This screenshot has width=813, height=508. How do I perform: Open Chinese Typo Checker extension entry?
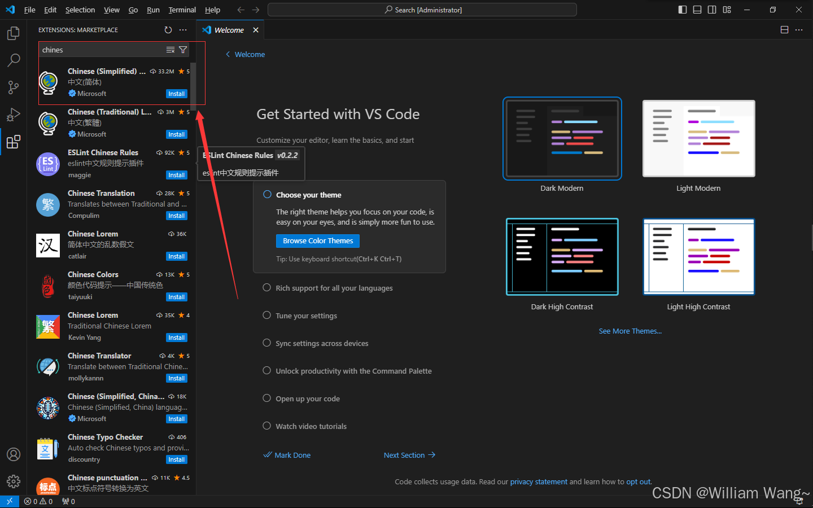pos(112,448)
